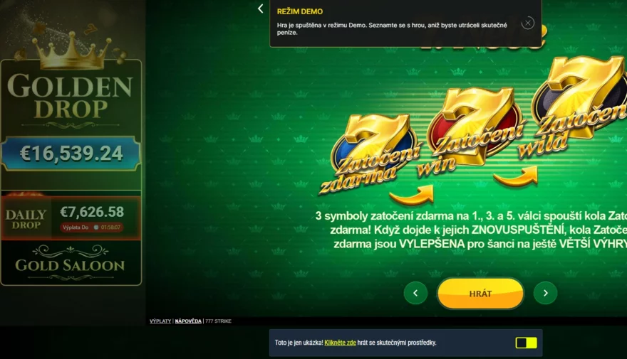This screenshot has width=627, height=359.
Task: Go to next intro slide arrow
Action: [x=546, y=293]
